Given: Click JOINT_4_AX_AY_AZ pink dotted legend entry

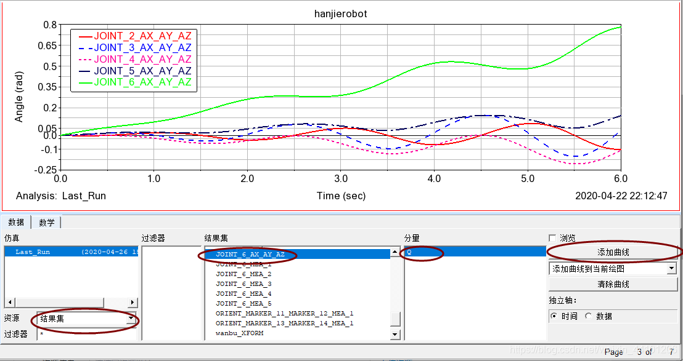Looking at the screenshot, I should click(x=142, y=59).
